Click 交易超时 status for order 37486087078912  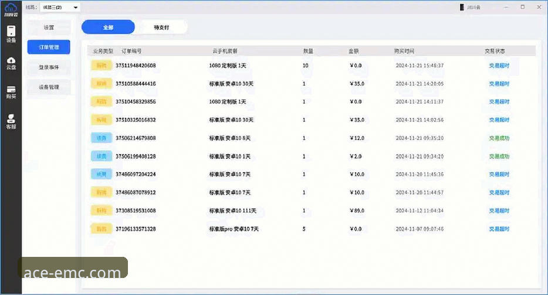click(x=499, y=192)
